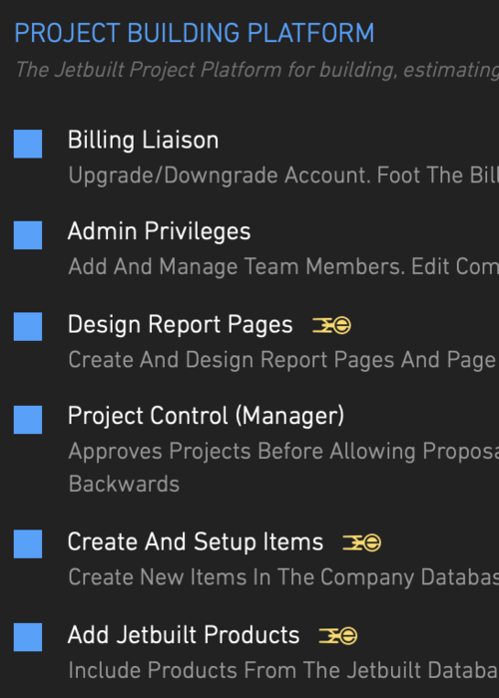Toggle the Create And Setup Items checkbox
Screen dimensions: 499x698
28,543
